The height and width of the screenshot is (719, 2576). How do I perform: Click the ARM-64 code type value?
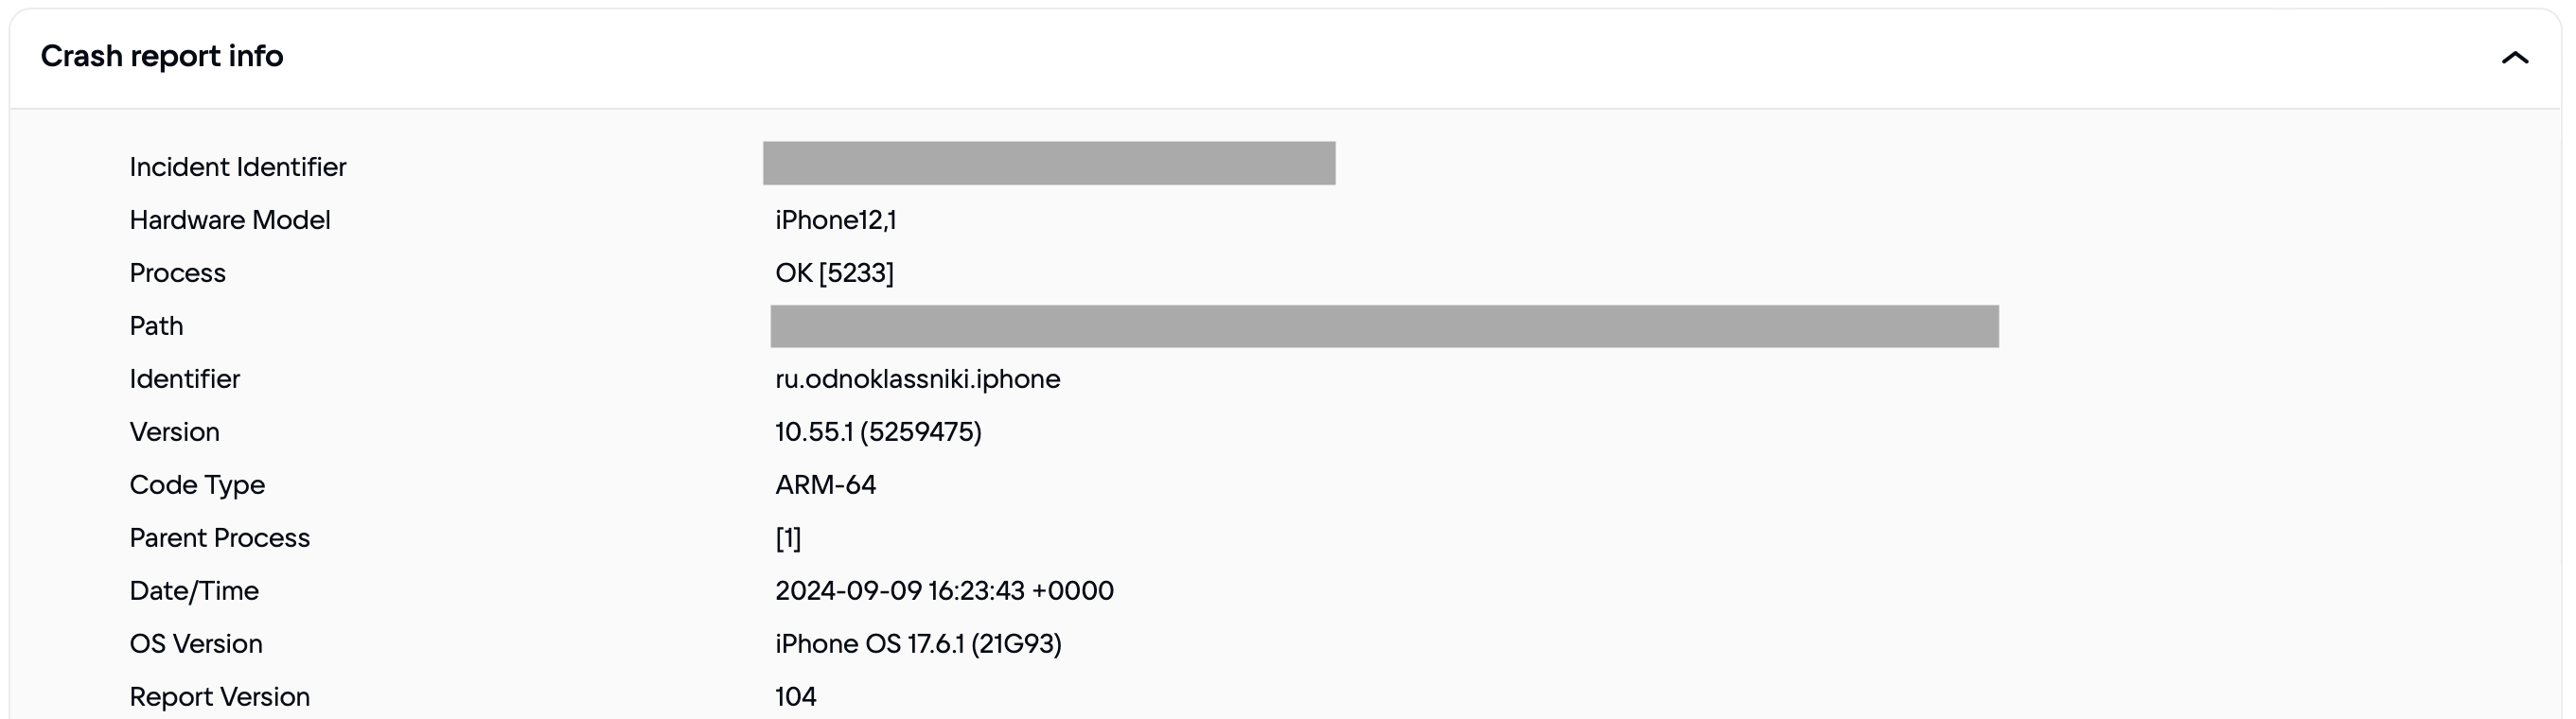point(825,485)
